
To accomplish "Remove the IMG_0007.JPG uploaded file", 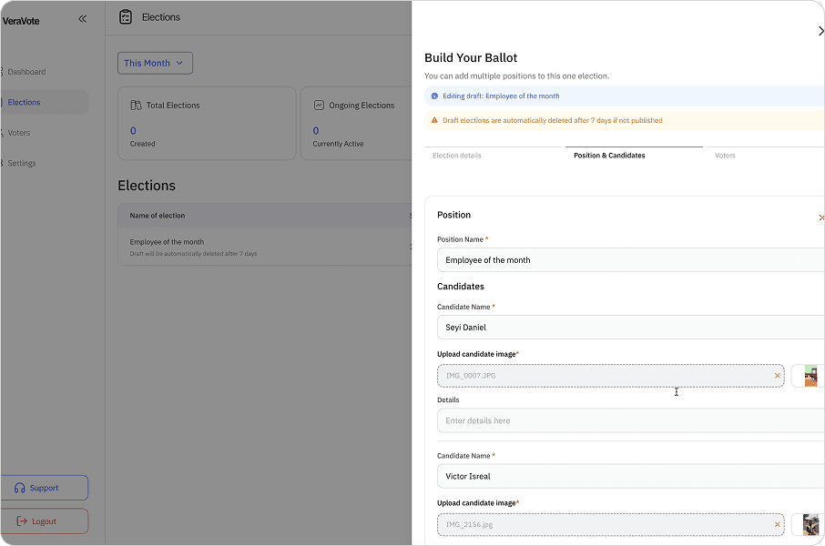I will pos(777,376).
